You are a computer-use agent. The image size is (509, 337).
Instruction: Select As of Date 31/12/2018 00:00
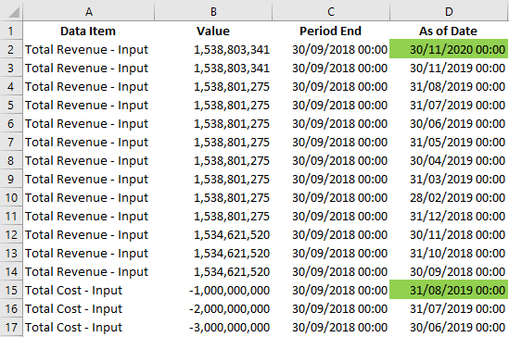click(x=449, y=216)
